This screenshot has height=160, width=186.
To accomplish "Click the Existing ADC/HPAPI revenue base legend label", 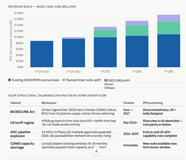I will pyautogui.click(x=35, y=80).
